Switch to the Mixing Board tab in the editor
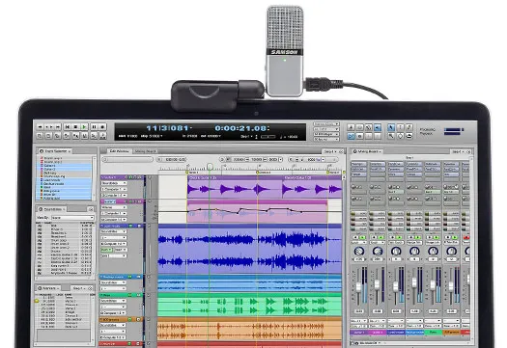 click(145, 151)
